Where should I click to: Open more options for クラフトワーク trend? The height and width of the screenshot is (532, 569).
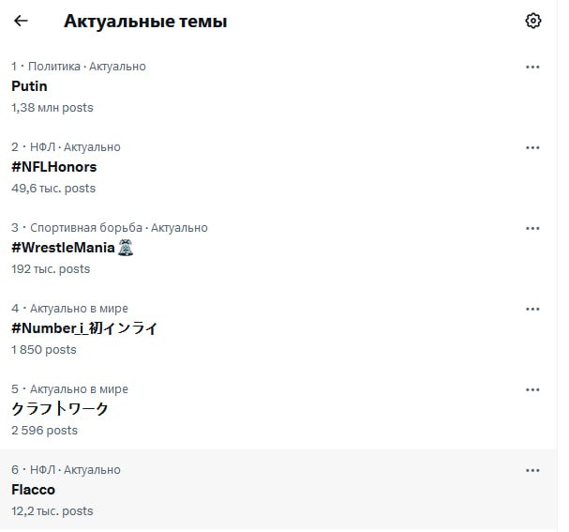tap(532, 389)
